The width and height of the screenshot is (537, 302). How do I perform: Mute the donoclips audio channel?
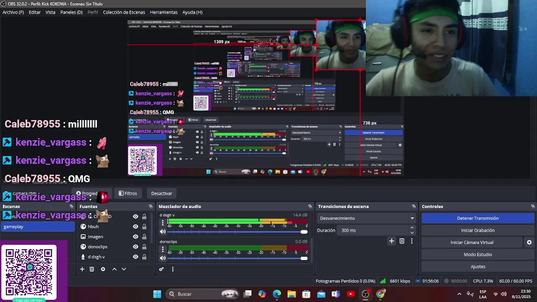pos(163,258)
